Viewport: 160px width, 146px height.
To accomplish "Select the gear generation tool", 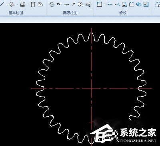I will [81, 4].
